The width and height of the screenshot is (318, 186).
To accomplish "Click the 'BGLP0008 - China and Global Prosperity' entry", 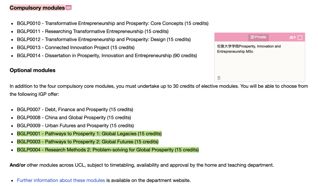I will pos(74,117).
